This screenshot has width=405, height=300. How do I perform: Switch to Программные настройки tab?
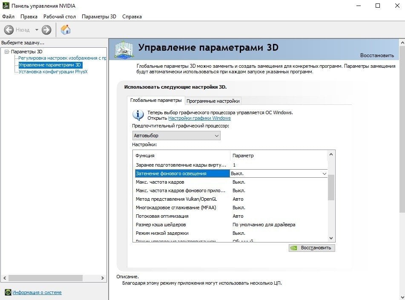[213, 101]
